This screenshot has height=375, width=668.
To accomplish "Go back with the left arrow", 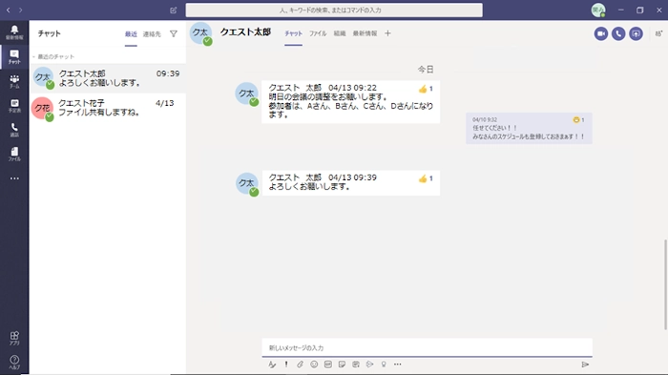I will 8,10.
